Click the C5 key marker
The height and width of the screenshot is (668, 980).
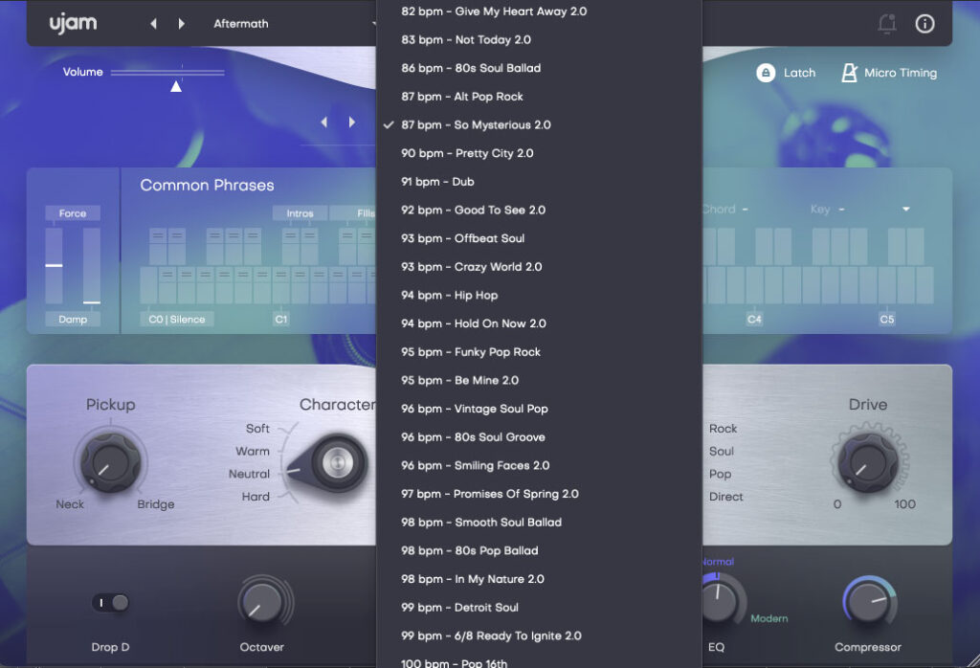[x=887, y=320]
